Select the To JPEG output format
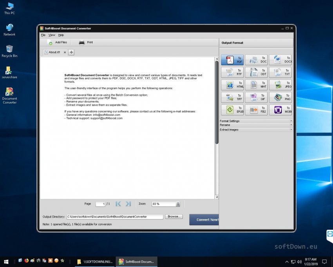This screenshot has width=333, height=267. [x=280, y=84]
